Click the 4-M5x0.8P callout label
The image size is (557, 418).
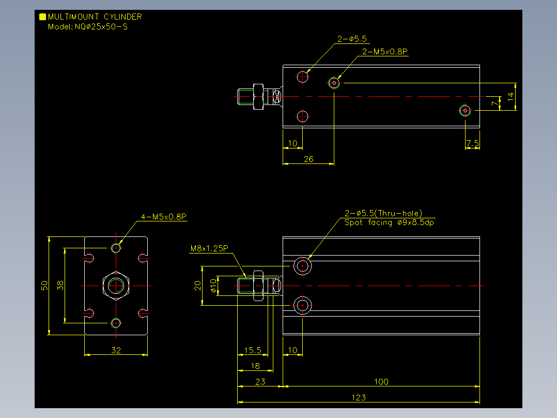[163, 217]
